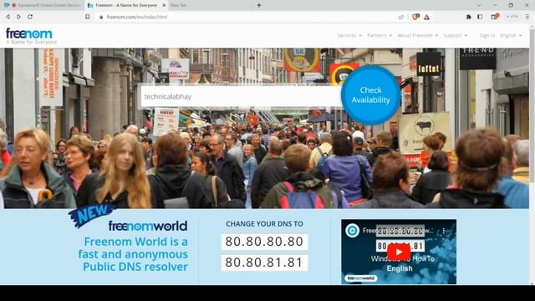The image size is (535, 301).
Task: Click the freenomworld badge on video thumbnail
Action: tap(360, 278)
